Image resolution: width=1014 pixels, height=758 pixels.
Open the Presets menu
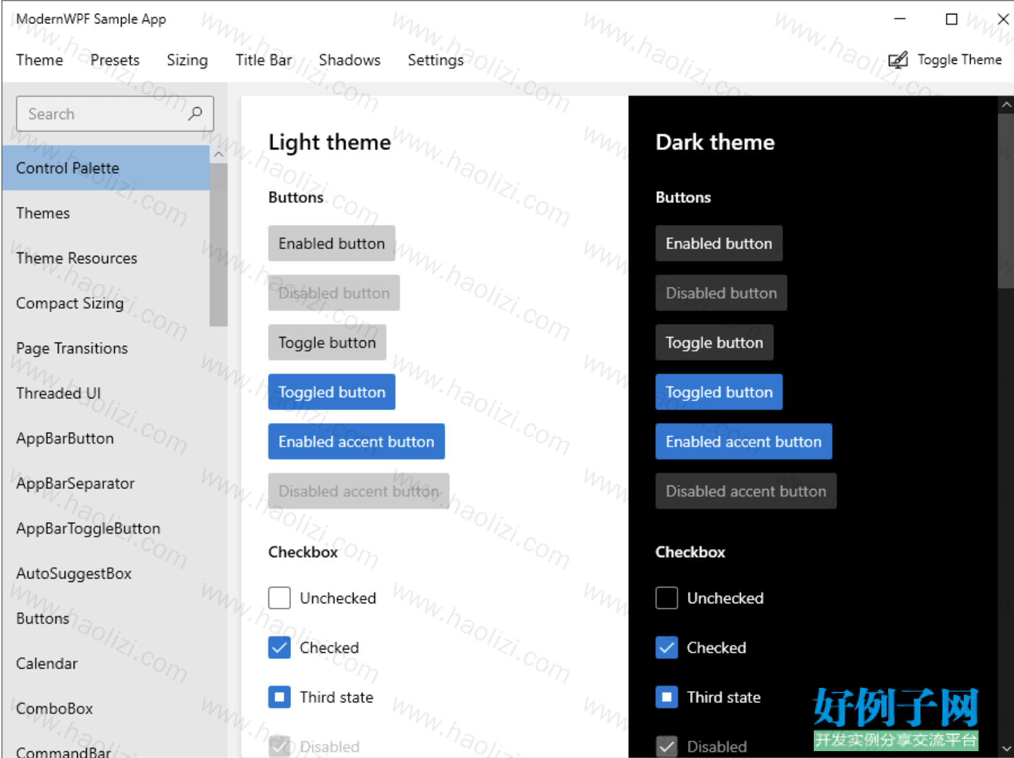(x=115, y=60)
